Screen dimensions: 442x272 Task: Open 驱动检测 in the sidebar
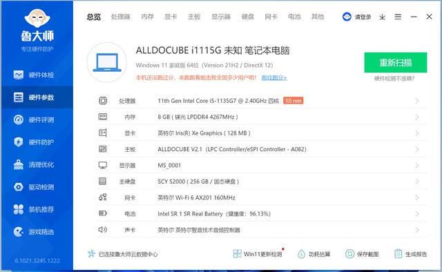tap(34, 187)
